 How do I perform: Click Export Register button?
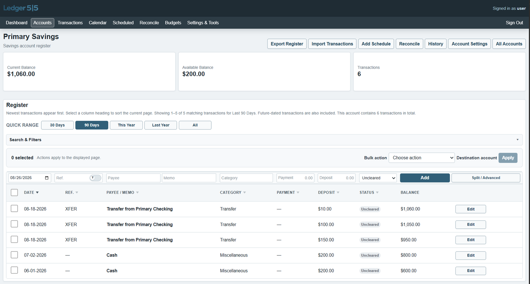click(x=287, y=44)
